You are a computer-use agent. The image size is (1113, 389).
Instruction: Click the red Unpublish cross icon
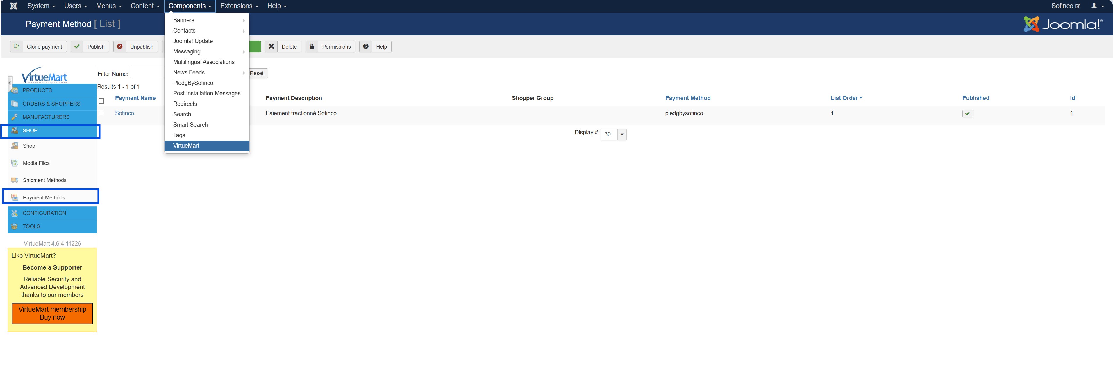[x=120, y=46]
